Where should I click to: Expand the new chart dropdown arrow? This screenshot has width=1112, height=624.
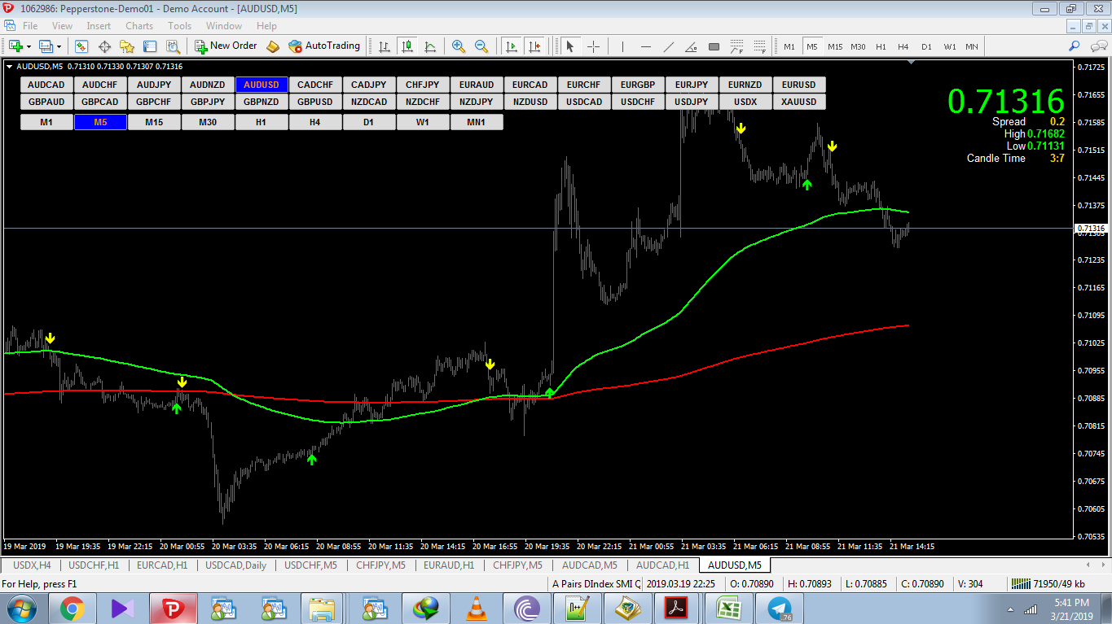coord(29,46)
